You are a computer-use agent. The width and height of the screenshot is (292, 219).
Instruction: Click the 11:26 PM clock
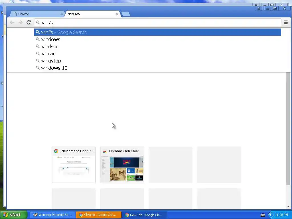[281, 215]
